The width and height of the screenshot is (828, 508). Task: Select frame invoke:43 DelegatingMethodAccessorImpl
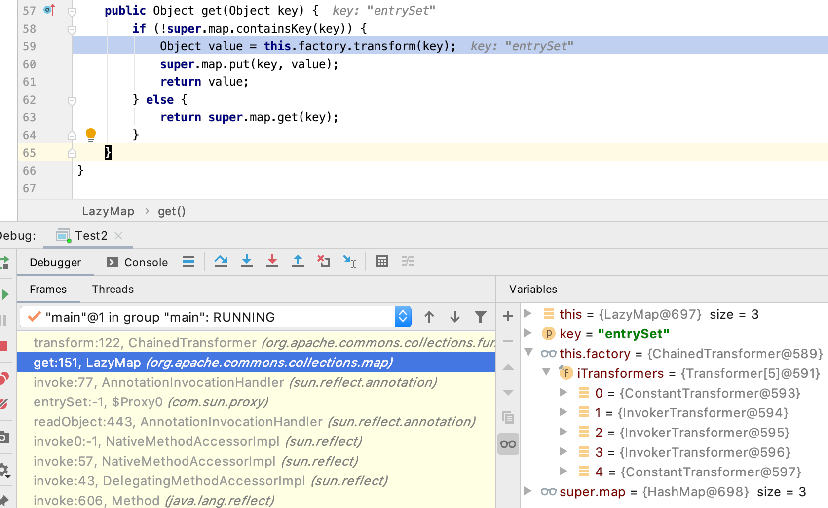(x=256, y=481)
